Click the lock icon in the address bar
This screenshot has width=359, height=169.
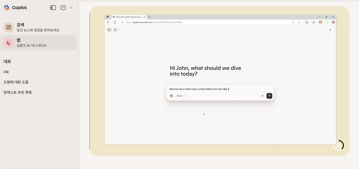point(122,22)
